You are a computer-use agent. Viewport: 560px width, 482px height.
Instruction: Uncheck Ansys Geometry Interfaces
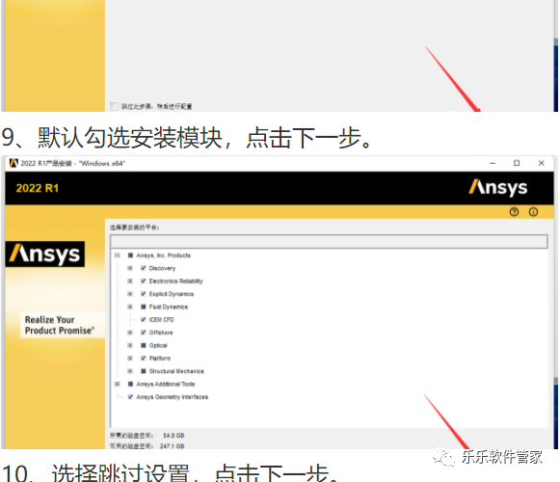coord(130,396)
